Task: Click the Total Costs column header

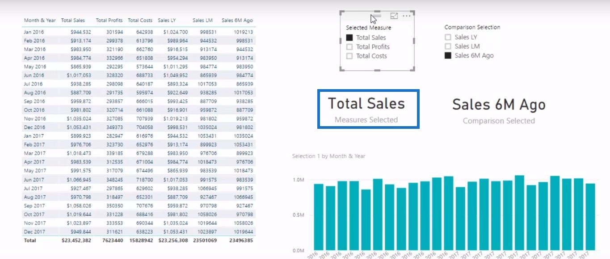Action: [x=140, y=21]
